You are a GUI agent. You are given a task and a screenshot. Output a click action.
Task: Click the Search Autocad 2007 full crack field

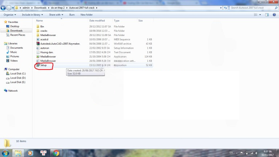pyautogui.click(x=252, y=8)
